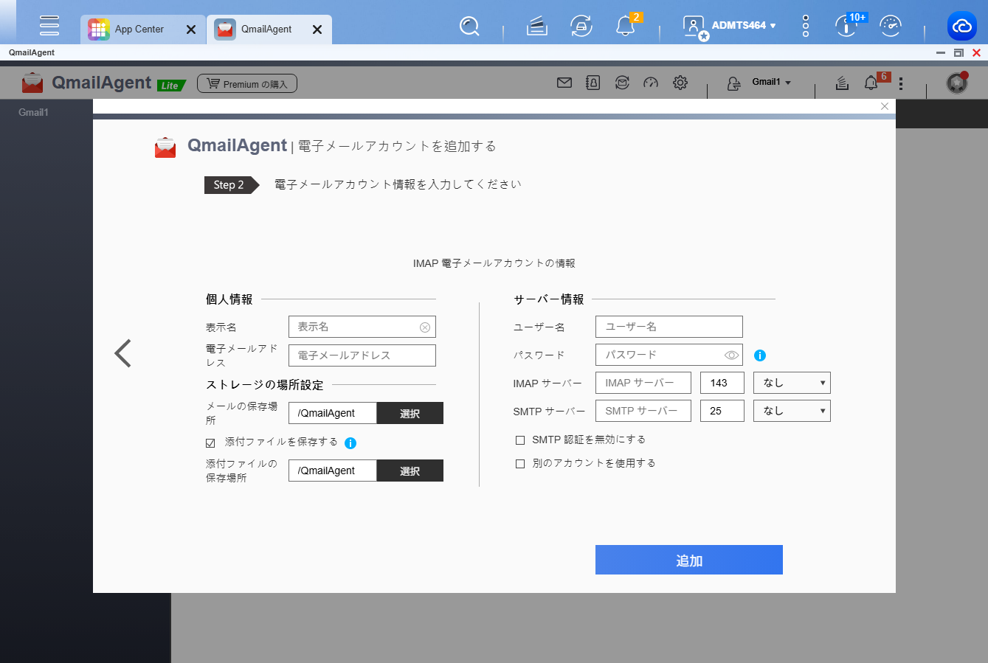
Task: Enable SMTP 認証を無効にする checkbox
Action: click(x=520, y=440)
